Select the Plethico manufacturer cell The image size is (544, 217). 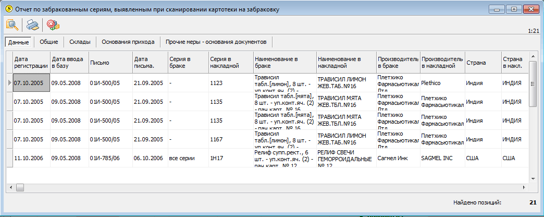point(442,83)
